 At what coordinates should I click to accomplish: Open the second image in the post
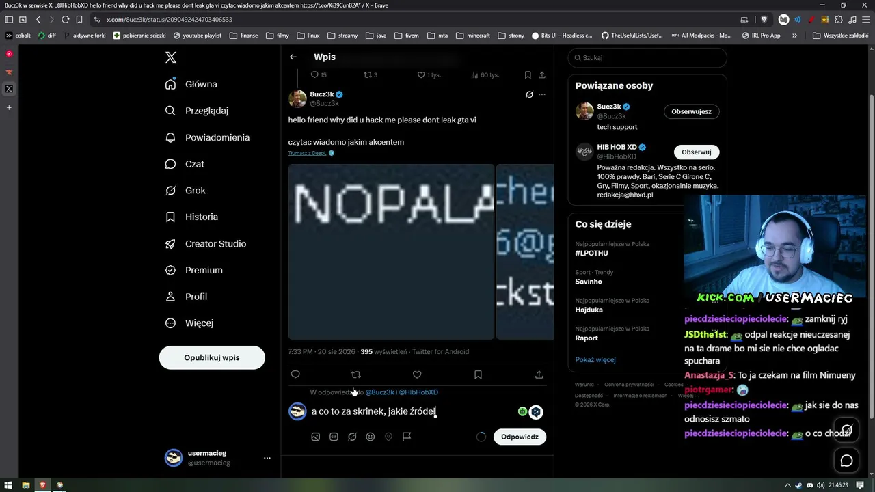[x=525, y=251]
